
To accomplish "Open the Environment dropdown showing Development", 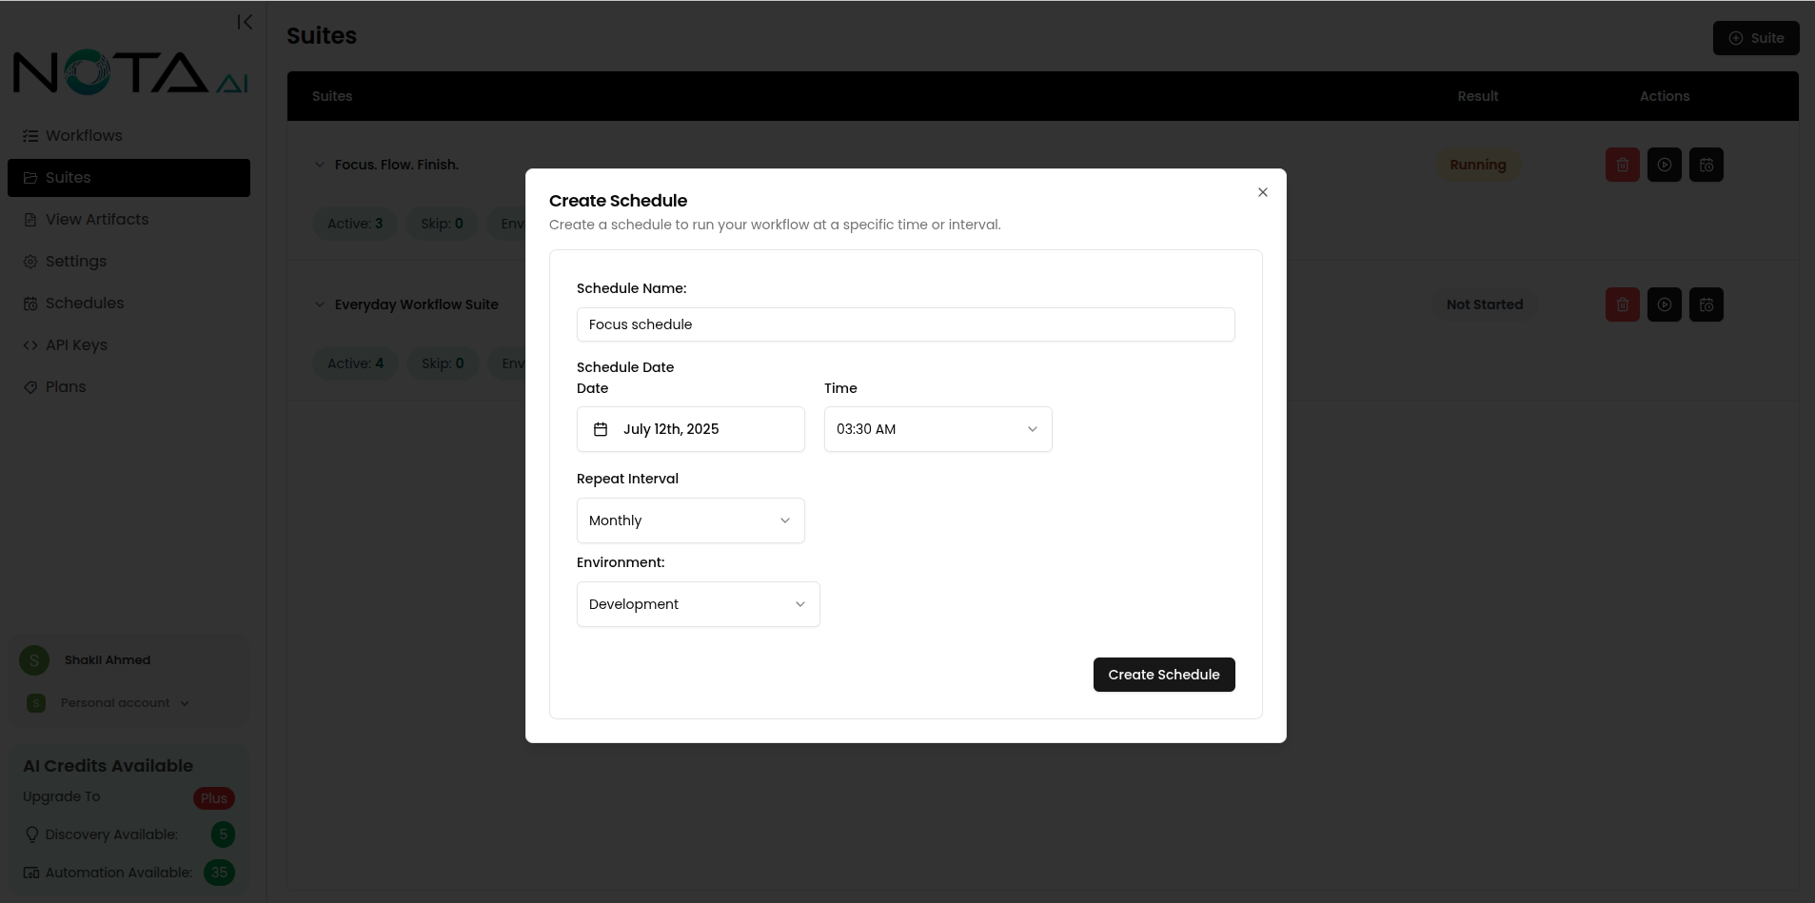I will [697, 603].
